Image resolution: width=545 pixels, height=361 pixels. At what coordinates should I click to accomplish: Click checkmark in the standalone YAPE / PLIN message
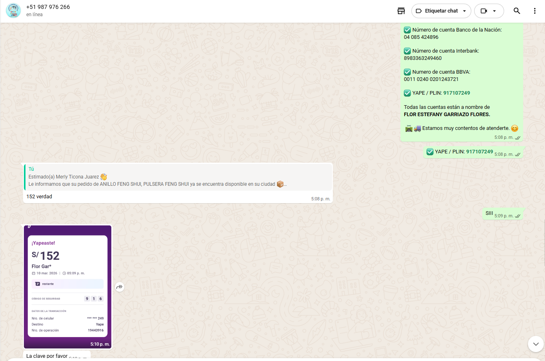coord(430,152)
